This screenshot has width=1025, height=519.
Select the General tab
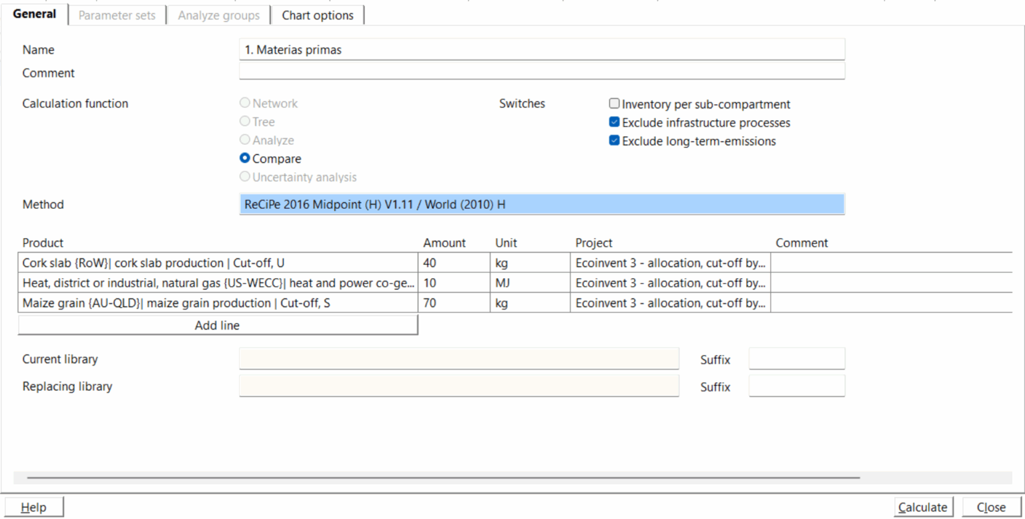(34, 14)
